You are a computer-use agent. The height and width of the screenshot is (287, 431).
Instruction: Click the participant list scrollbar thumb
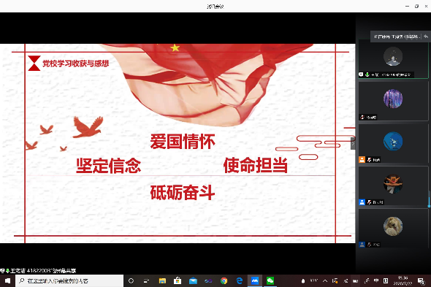[x=429, y=199]
